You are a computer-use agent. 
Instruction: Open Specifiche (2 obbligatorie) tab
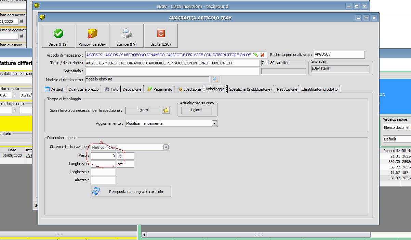tap(251, 89)
